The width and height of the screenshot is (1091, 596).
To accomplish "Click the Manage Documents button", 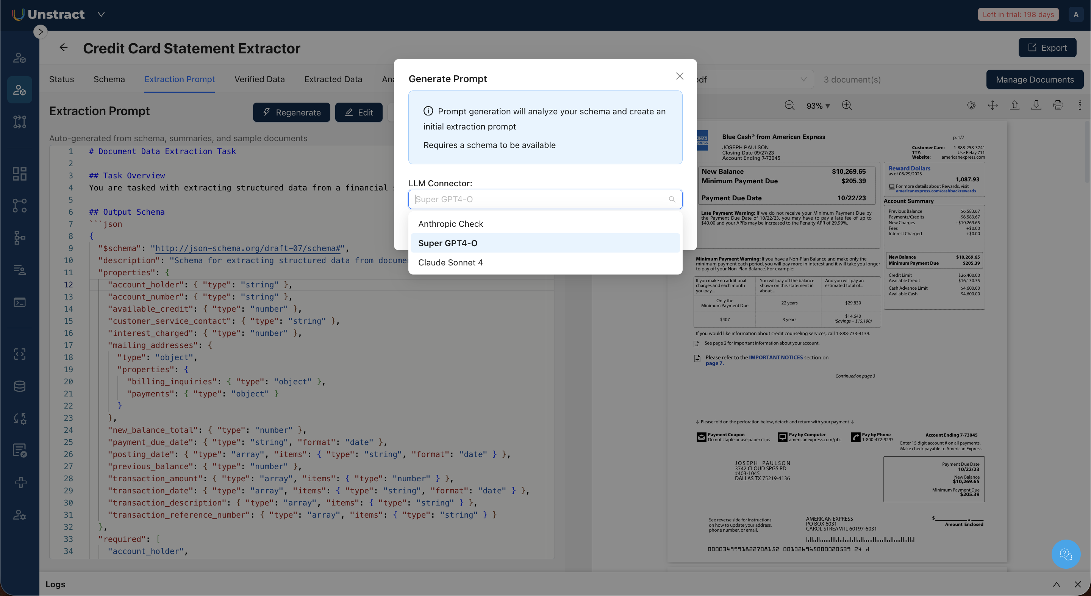I will [x=1034, y=80].
